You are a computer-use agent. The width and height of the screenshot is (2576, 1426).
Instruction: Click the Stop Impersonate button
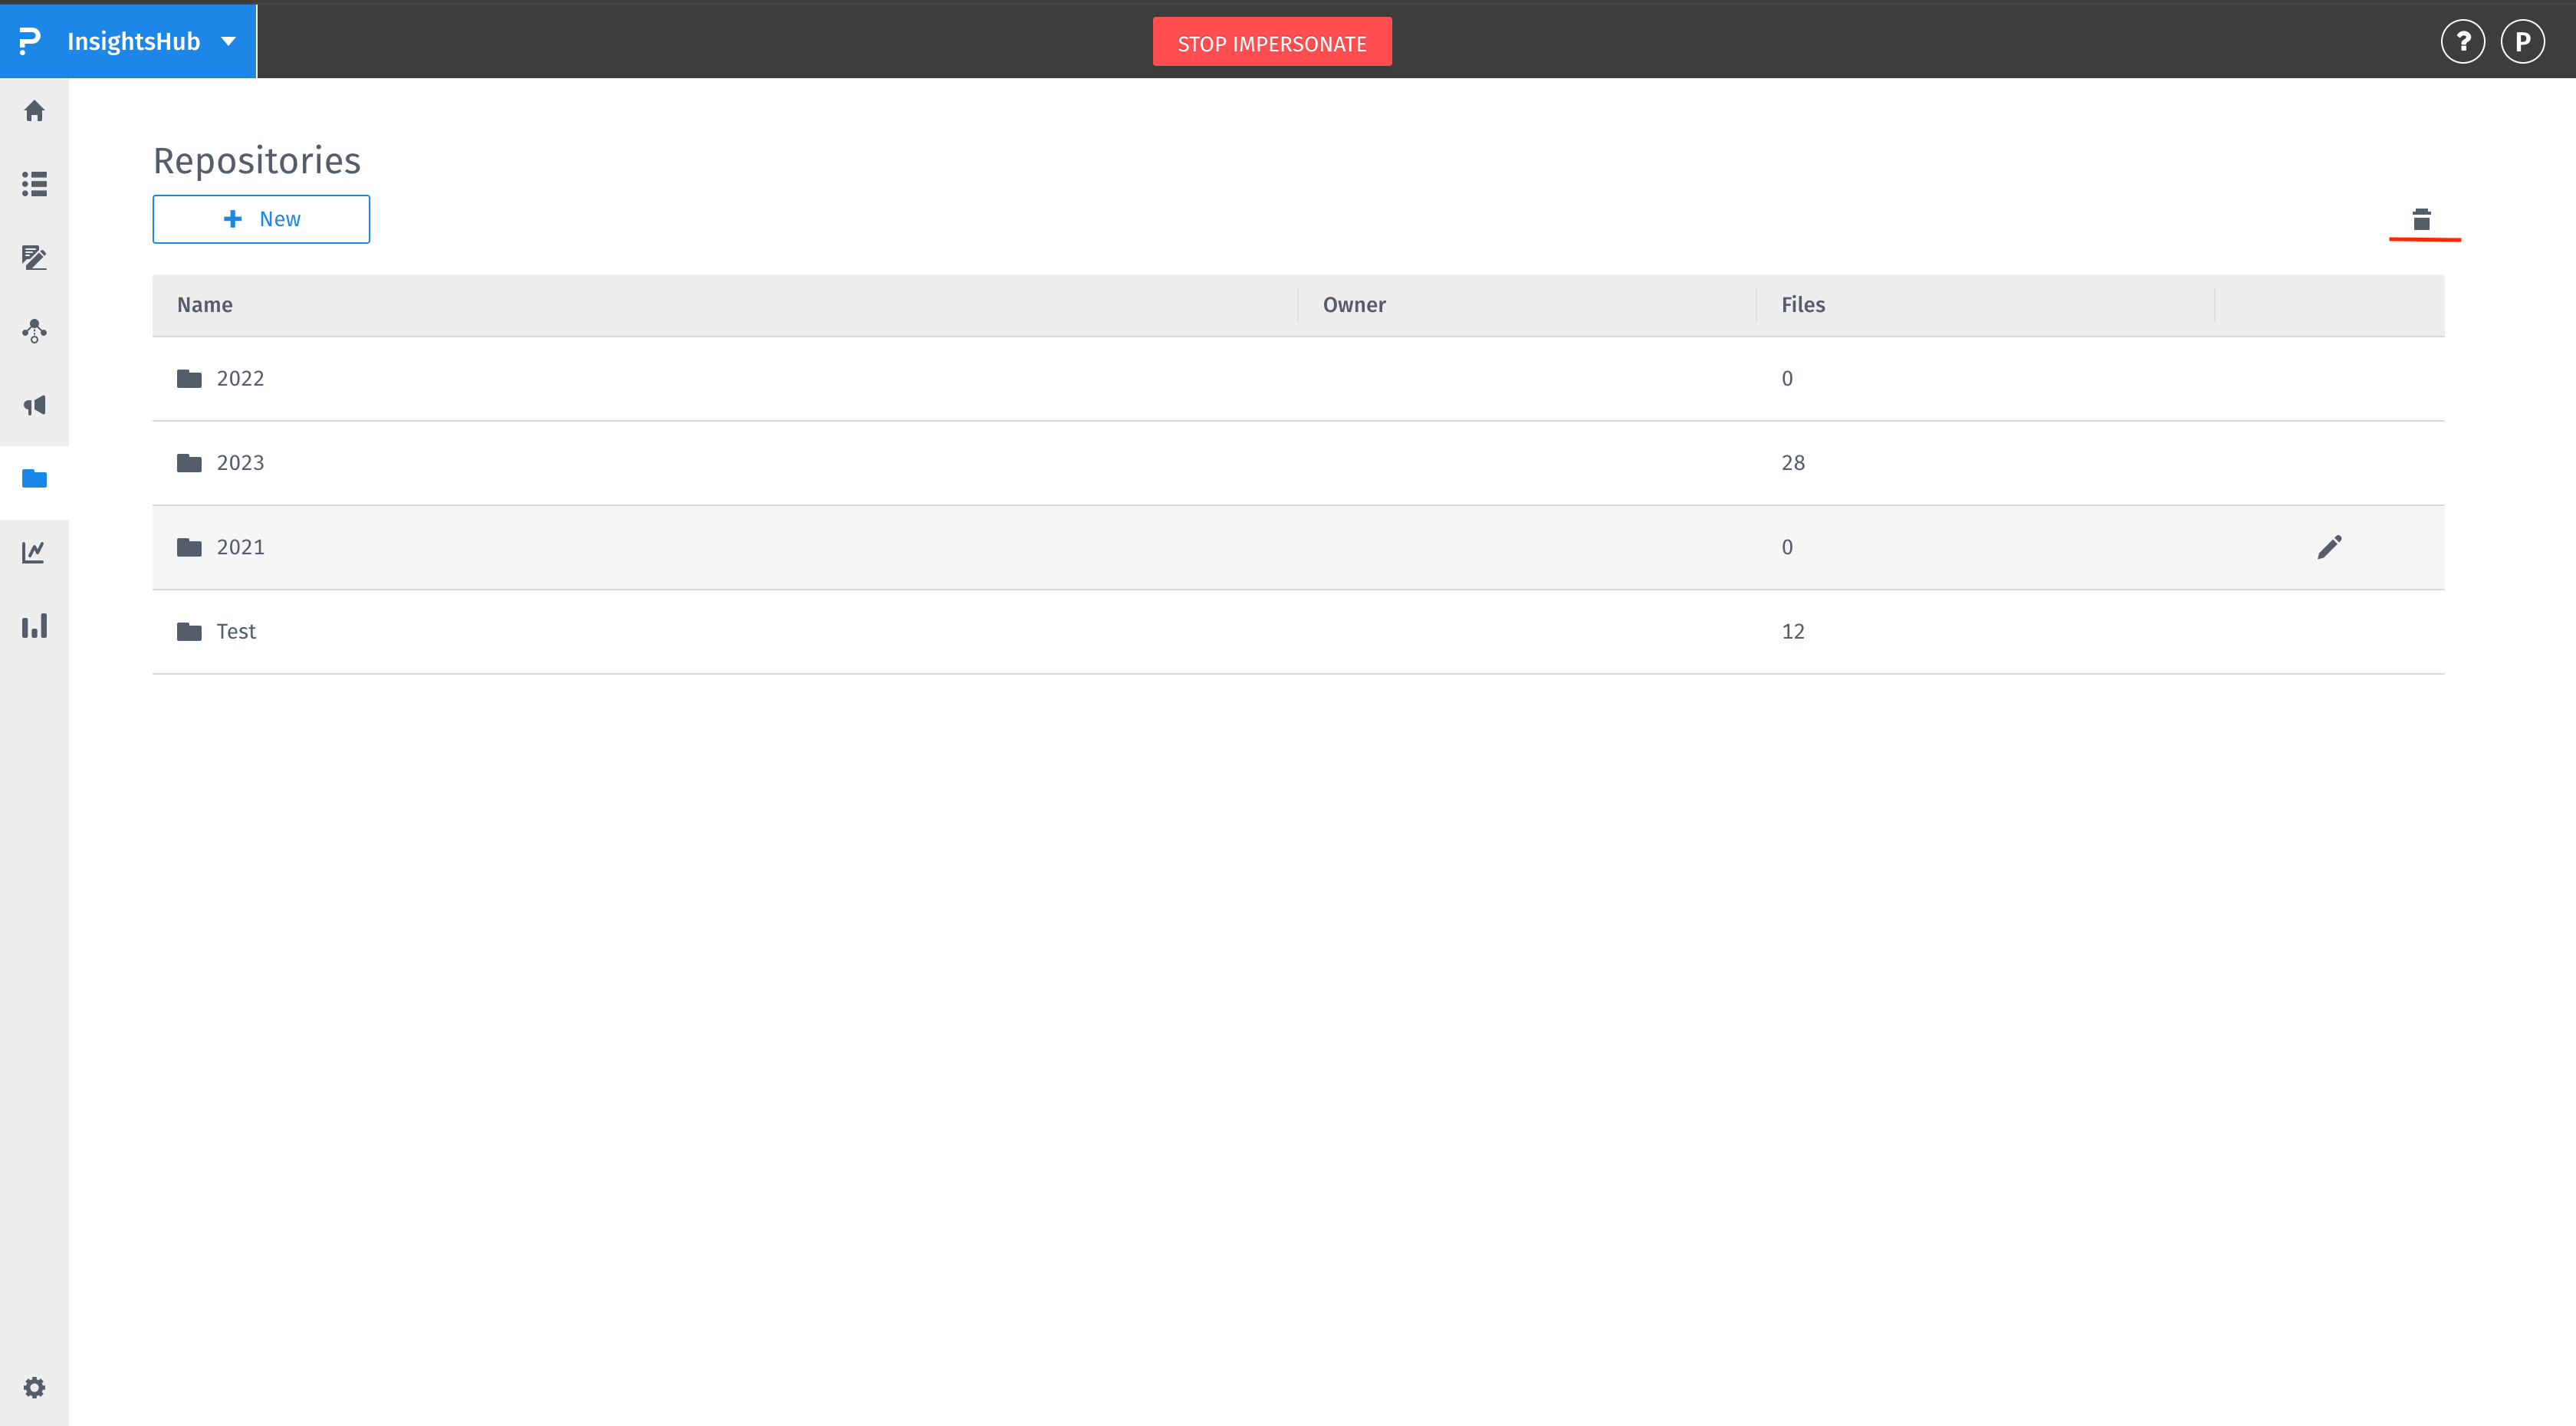[x=1272, y=43]
